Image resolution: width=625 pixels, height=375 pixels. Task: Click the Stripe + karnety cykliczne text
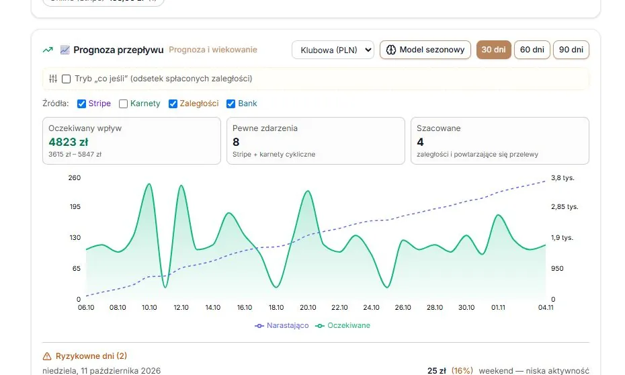pos(274,154)
